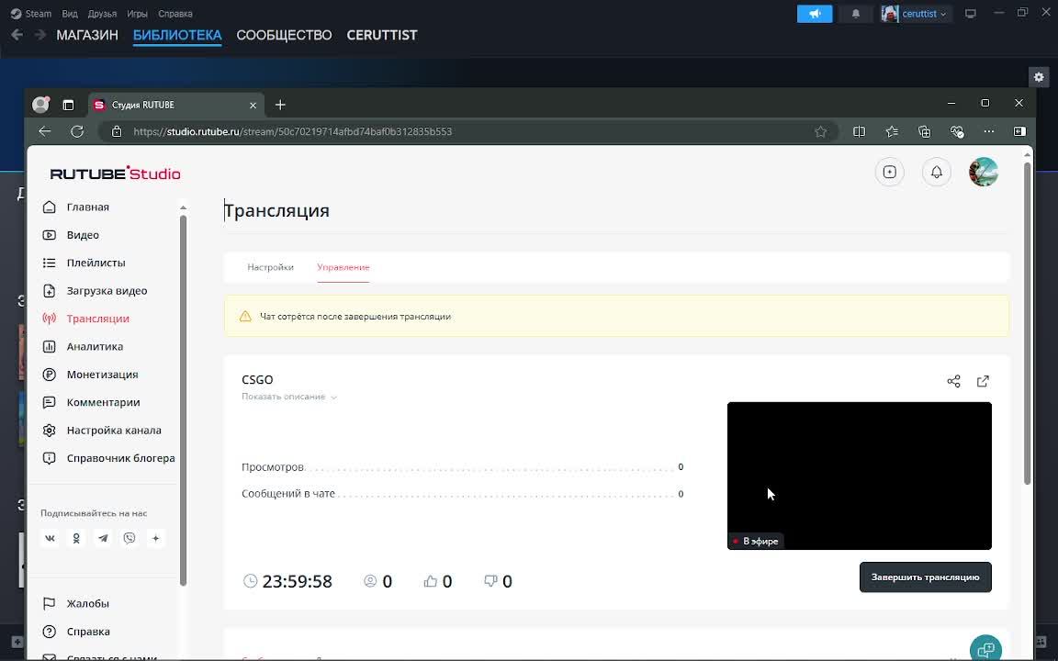Open Steam Вид menu
The image size is (1058, 661).
(x=70, y=14)
